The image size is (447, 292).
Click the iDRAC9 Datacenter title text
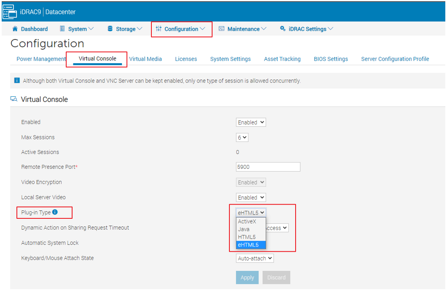tap(48, 12)
